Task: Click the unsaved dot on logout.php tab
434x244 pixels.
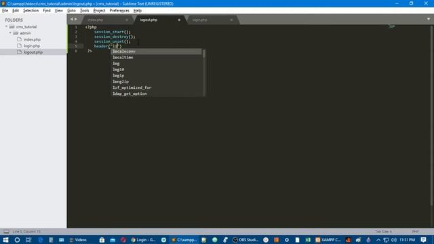Action: click(179, 20)
